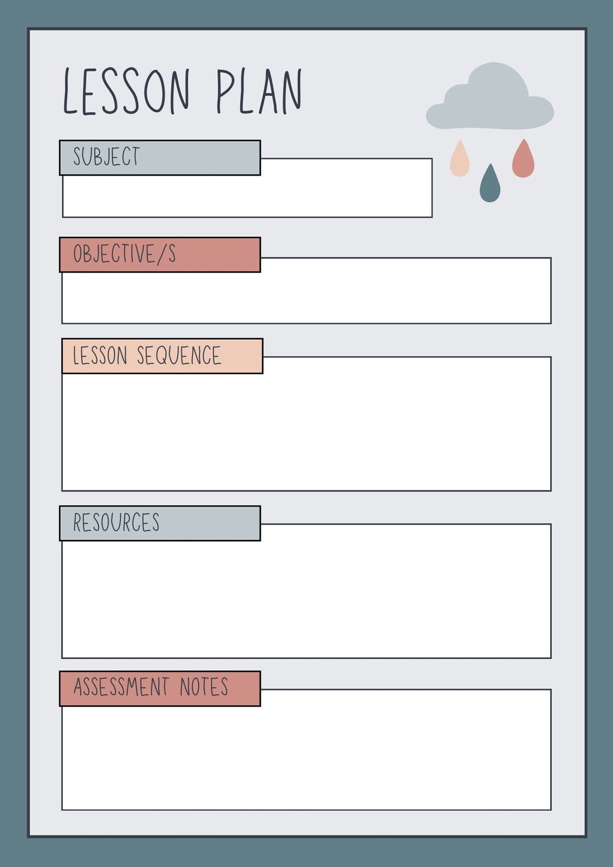This screenshot has width=613, height=867.
Task: Click the peach raindrop under the cloud
Action: (x=460, y=161)
